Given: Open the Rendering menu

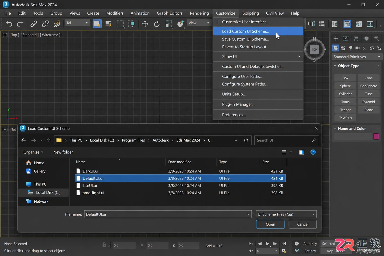Looking at the screenshot, I should [x=199, y=13].
